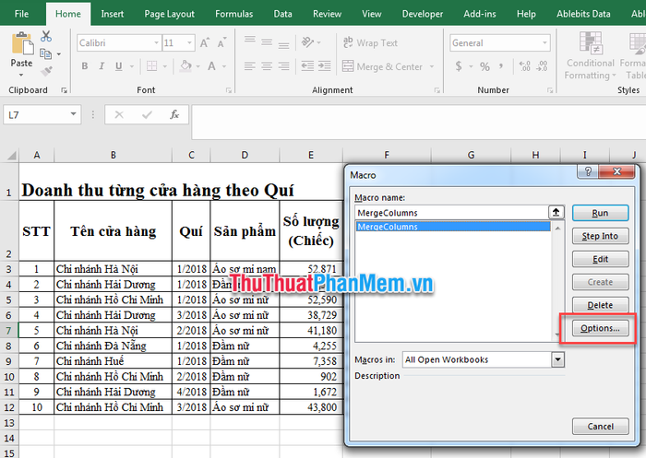Switch to the Insert tab
The image size is (646, 458).
(x=112, y=14)
